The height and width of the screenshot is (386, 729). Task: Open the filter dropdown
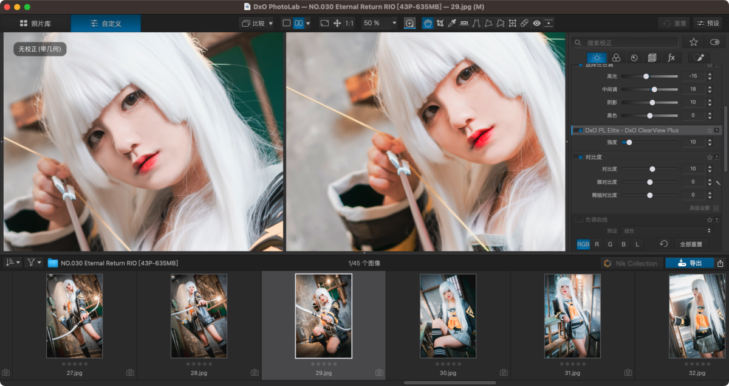click(x=34, y=263)
